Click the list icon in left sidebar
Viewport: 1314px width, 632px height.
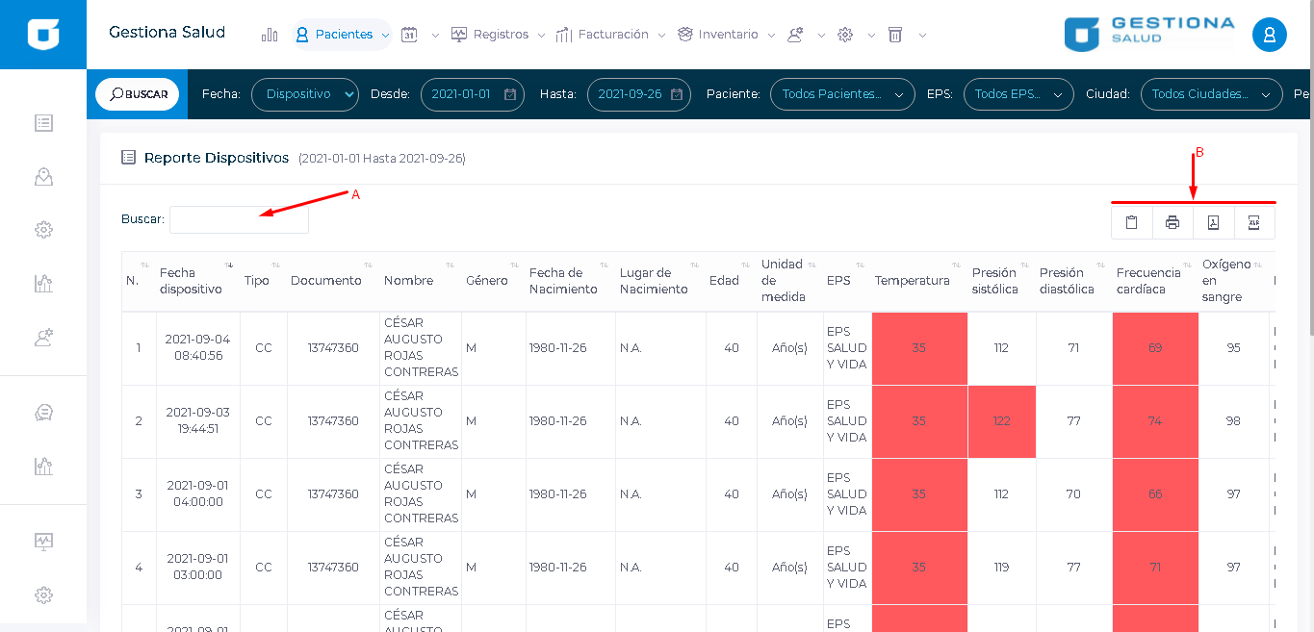coord(43,123)
